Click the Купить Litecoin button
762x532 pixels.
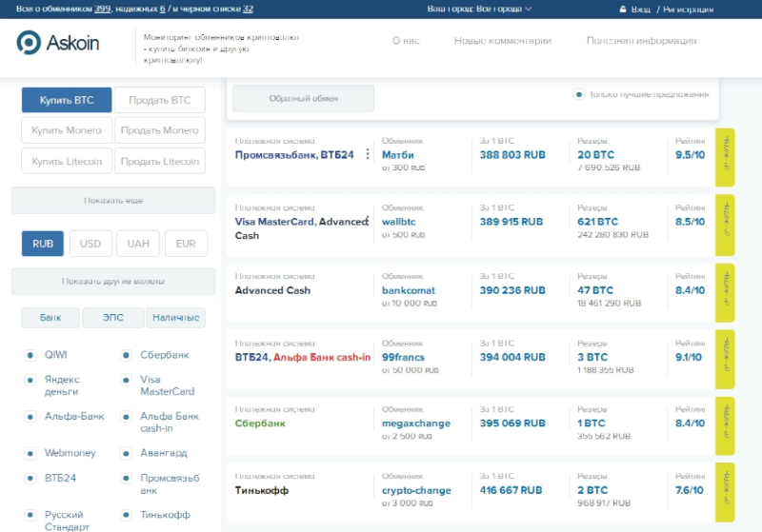pos(67,161)
